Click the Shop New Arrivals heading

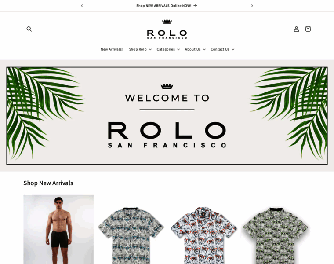[x=48, y=183]
